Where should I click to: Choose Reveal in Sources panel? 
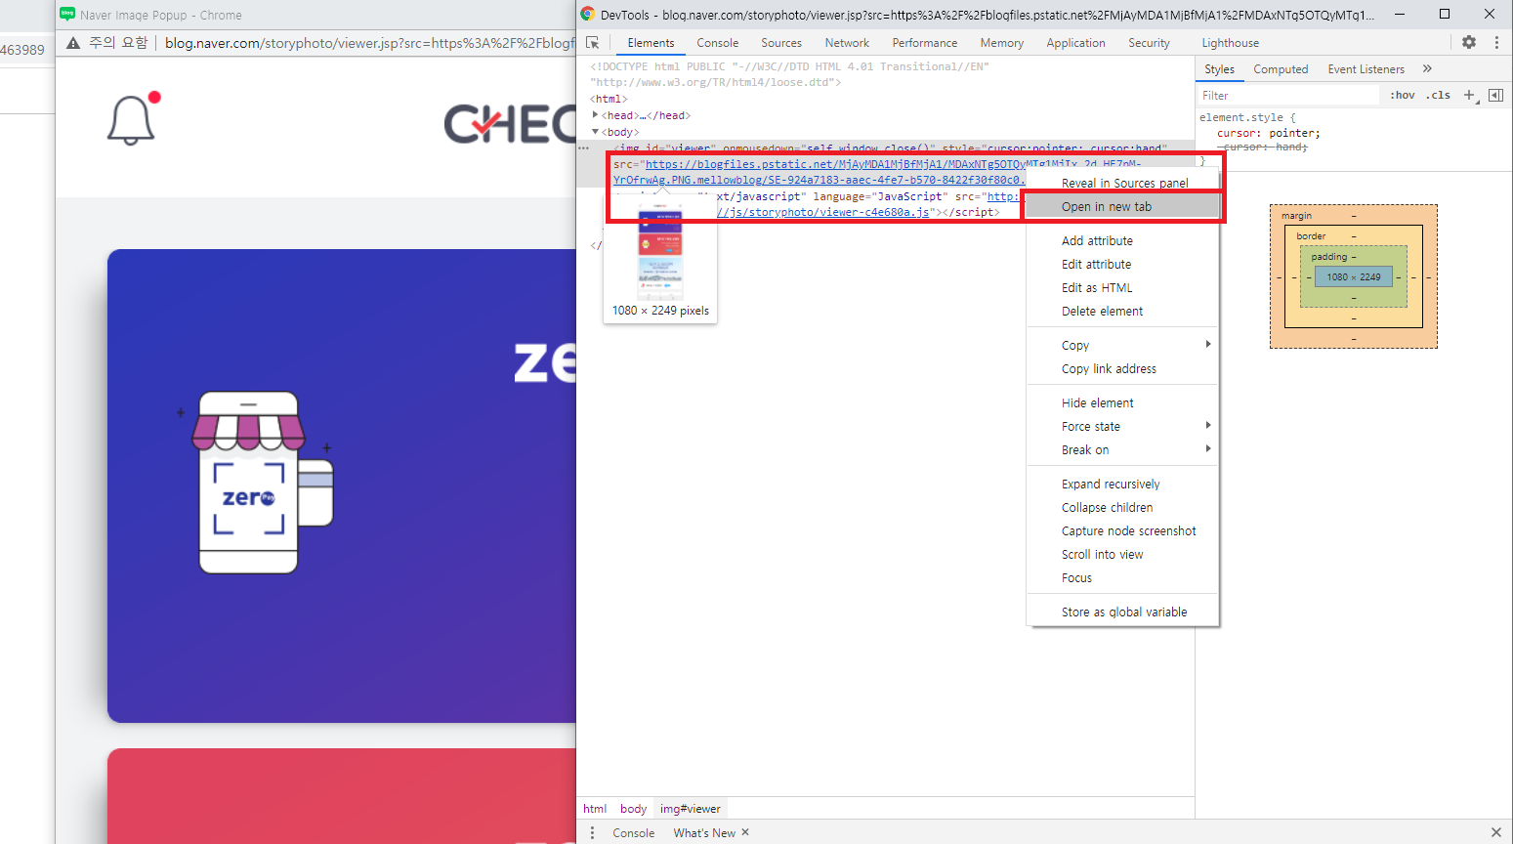(x=1122, y=183)
